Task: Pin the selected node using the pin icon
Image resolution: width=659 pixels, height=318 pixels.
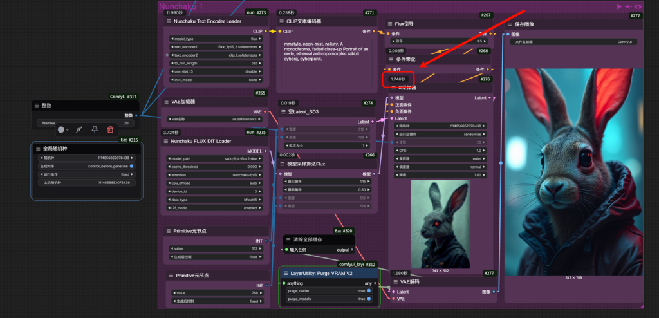Action: click(95, 129)
